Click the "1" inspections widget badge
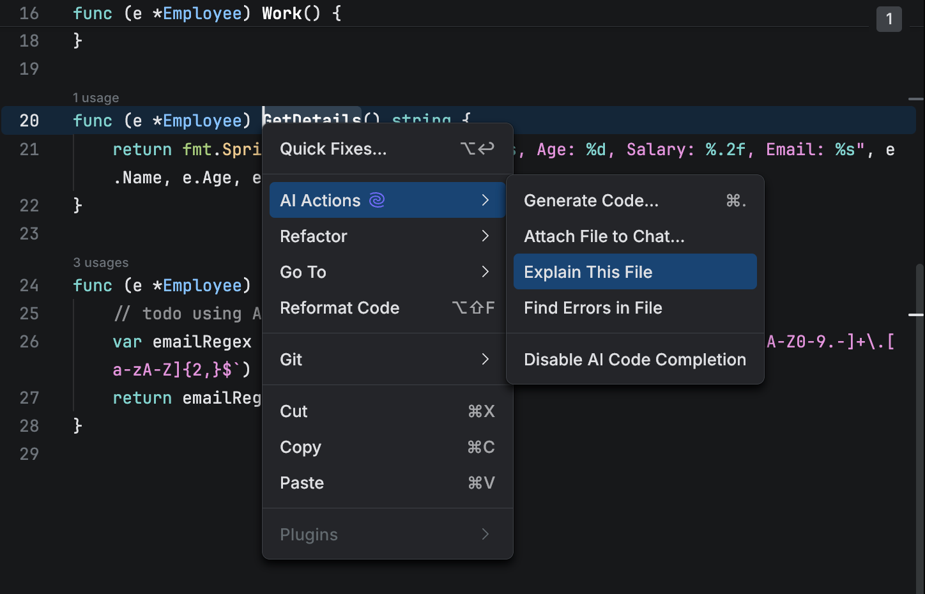Image resolution: width=925 pixels, height=594 pixels. (x=889, y=19)
